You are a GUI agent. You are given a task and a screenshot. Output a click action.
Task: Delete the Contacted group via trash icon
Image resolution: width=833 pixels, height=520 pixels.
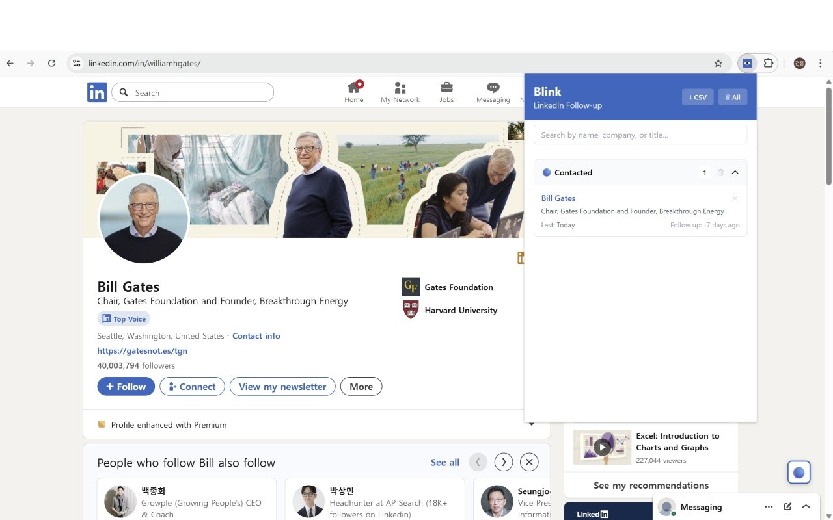coord(720,172)
